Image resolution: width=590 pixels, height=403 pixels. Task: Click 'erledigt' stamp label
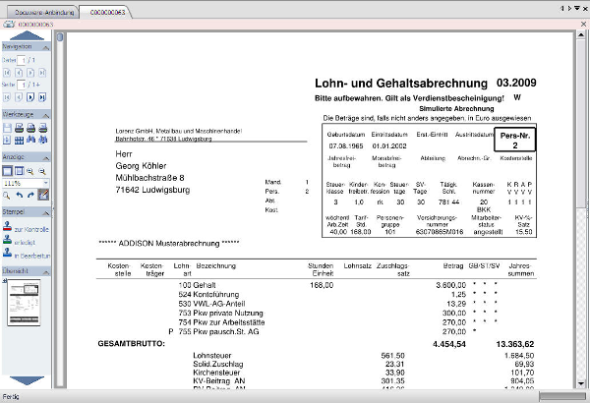pos(25,243)
